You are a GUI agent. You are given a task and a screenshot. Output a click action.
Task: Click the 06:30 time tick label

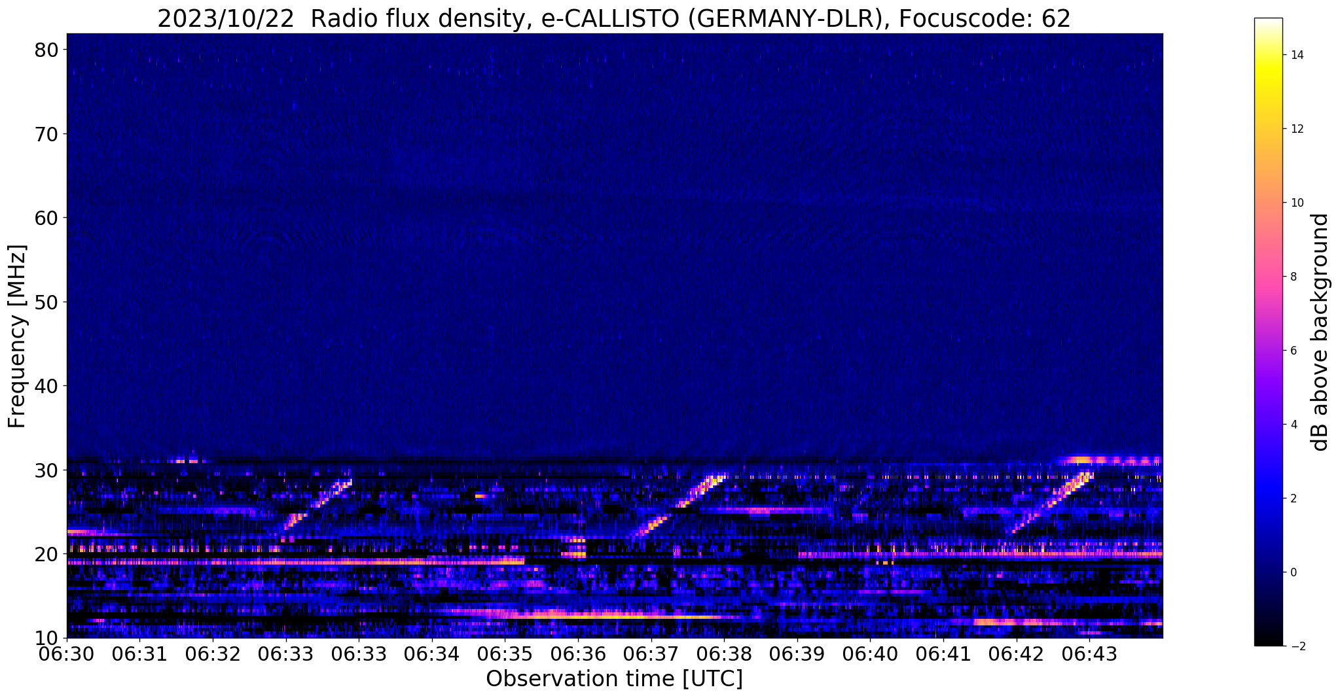point(67,654)
